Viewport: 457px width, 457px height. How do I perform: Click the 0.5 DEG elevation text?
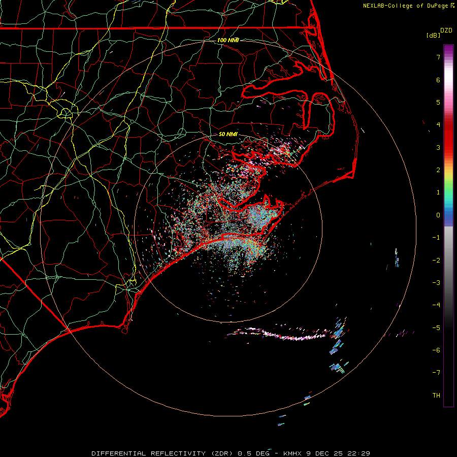pos(254,453)
